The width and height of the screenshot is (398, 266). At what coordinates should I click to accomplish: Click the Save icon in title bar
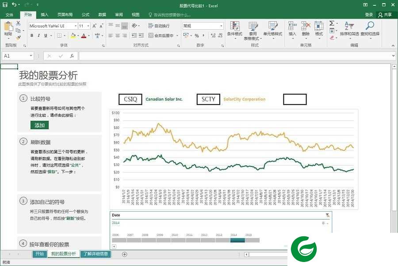tap(5, 5)
